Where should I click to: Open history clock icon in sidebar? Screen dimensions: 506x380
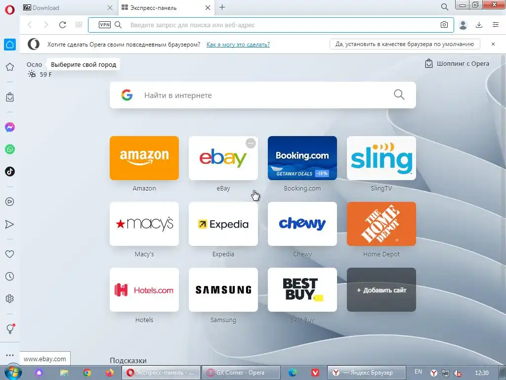coord(10,277)
